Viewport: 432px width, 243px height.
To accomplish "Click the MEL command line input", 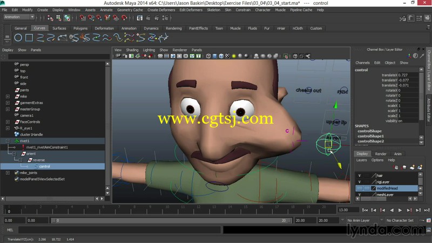I will 119,230.
